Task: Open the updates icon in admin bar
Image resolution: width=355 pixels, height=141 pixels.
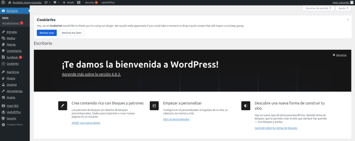Action: pos(47,2)
